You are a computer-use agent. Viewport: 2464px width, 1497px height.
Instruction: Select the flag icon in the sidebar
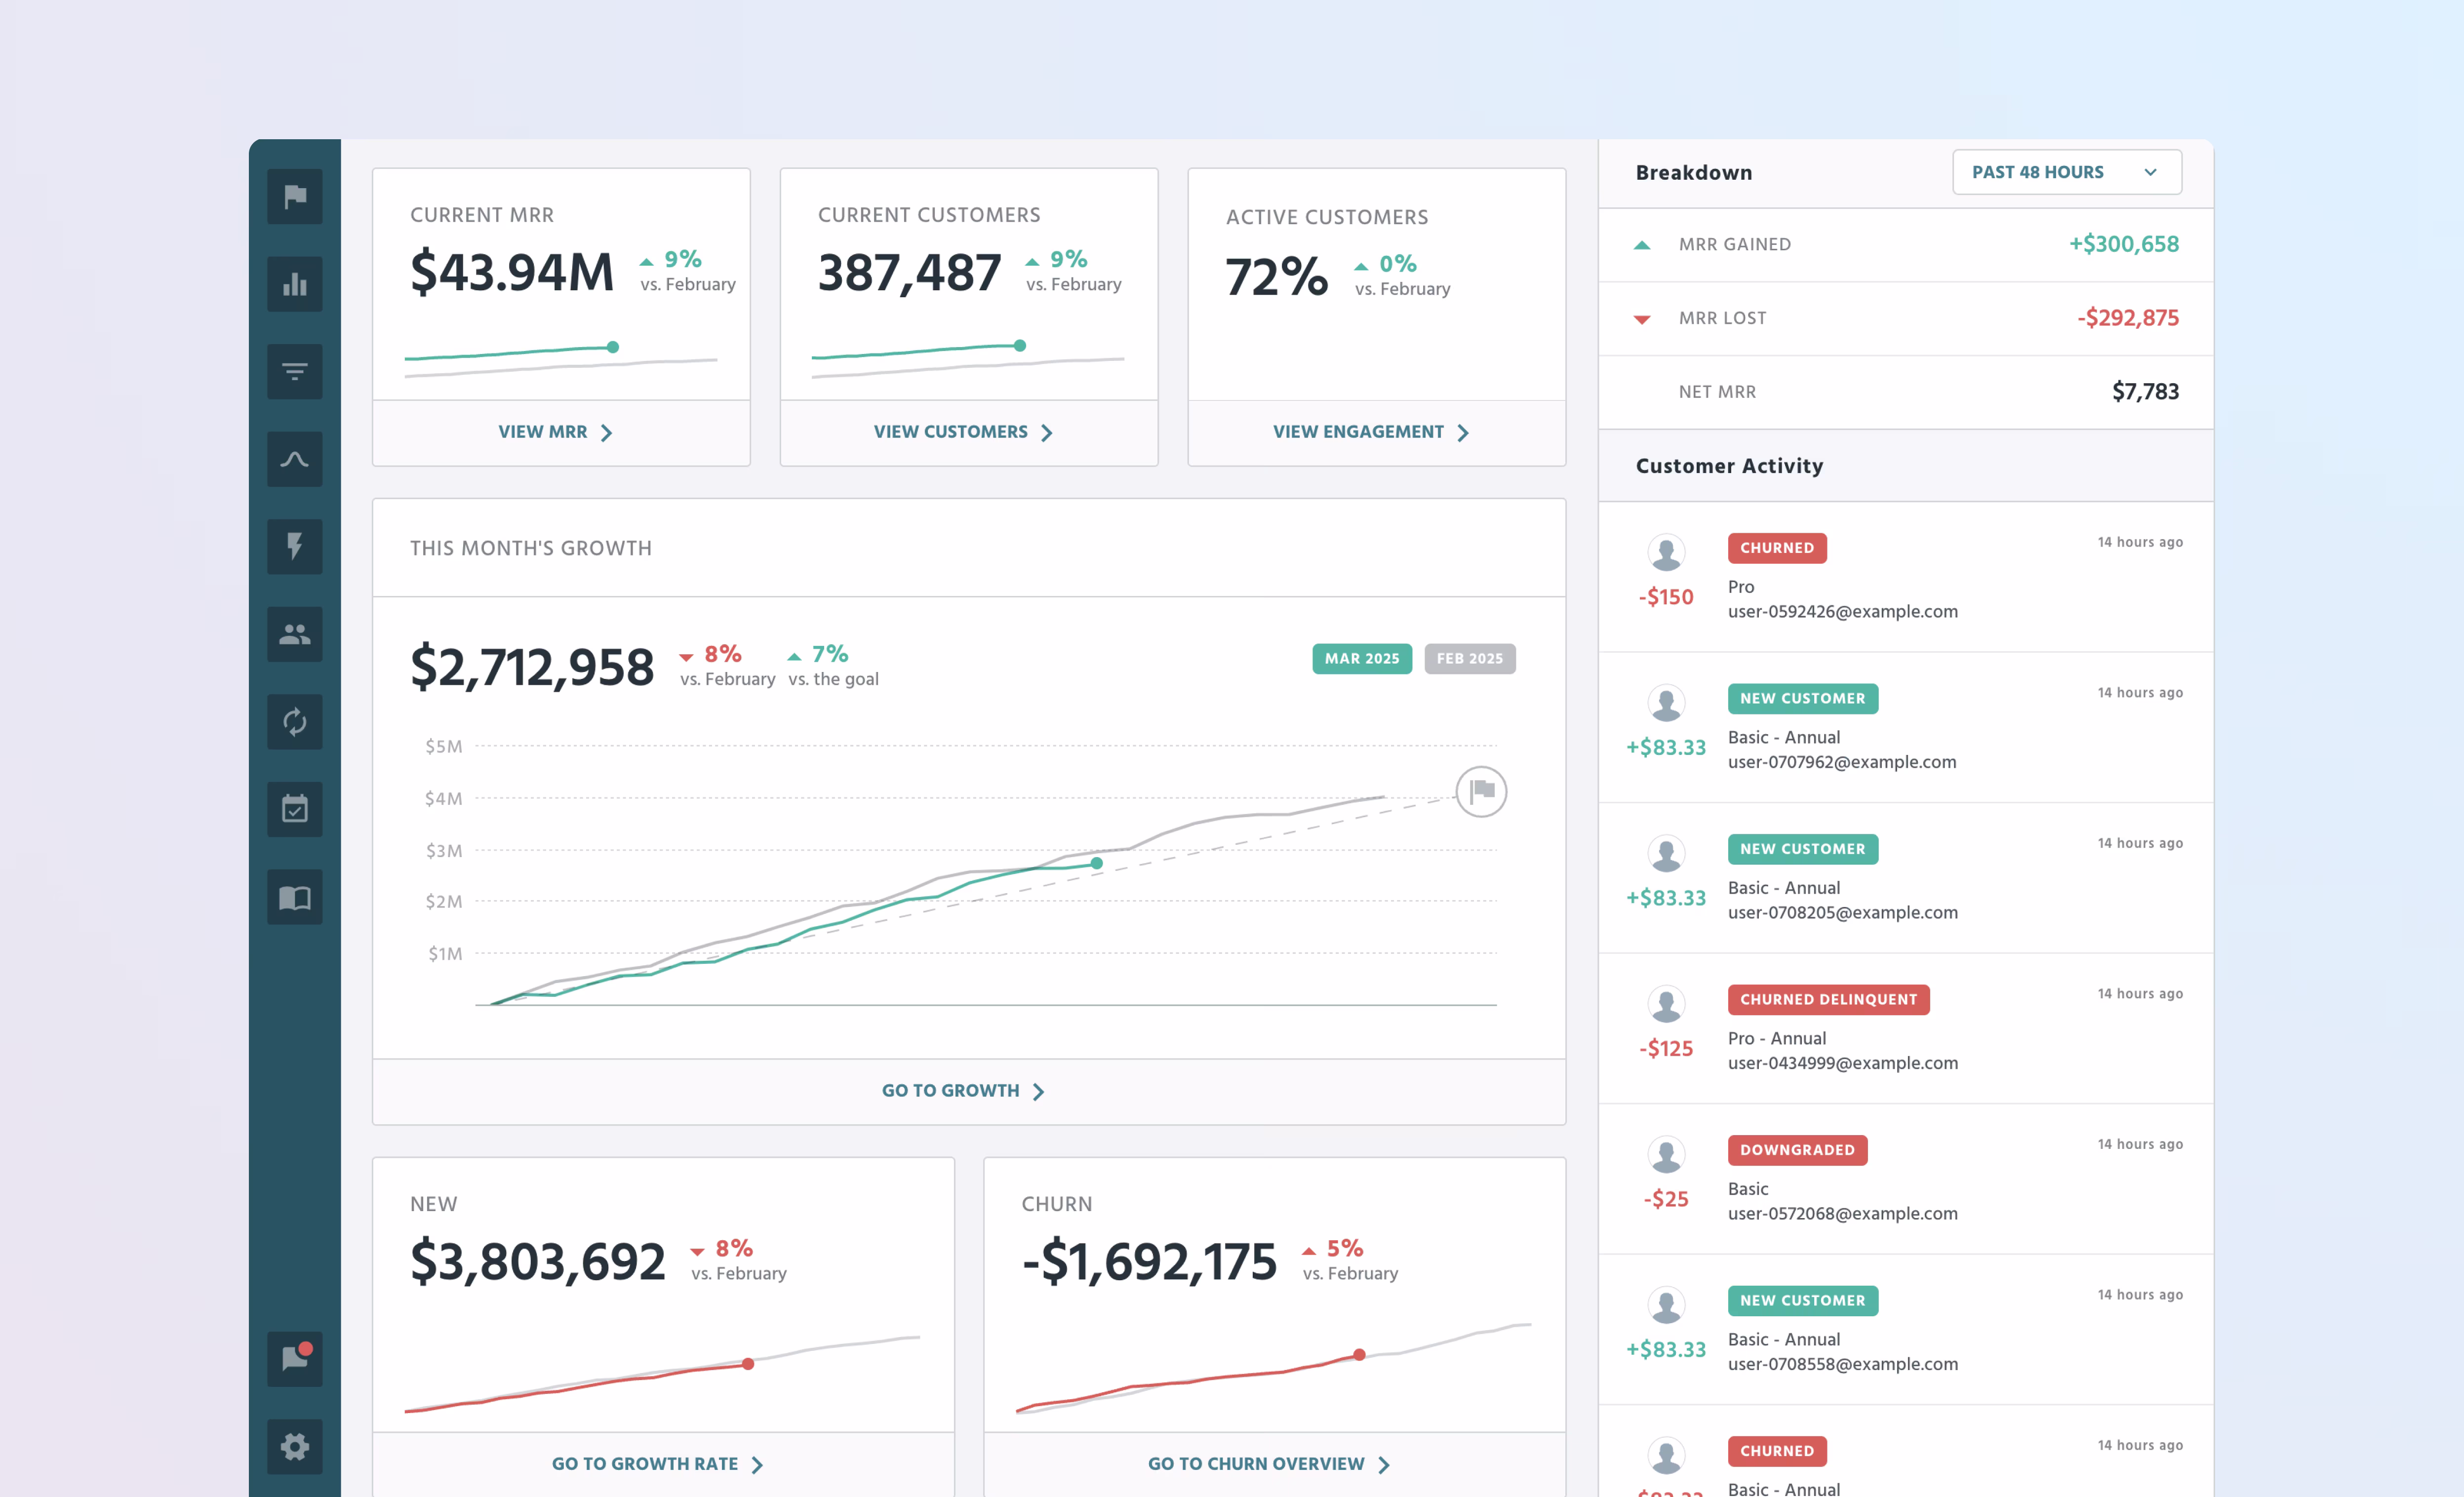point(294,197)
